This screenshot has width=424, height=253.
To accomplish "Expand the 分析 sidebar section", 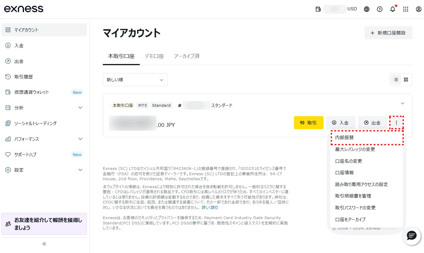I will click(x=44, y=108).
